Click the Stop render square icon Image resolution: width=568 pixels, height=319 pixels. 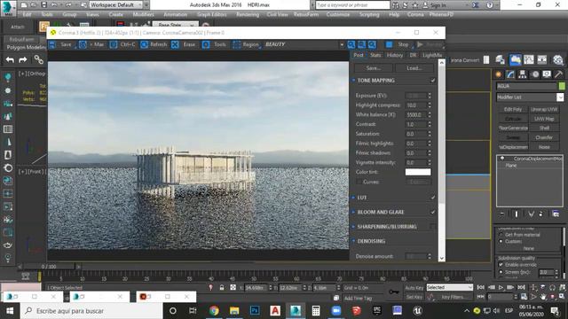click(x=389, y=44)
